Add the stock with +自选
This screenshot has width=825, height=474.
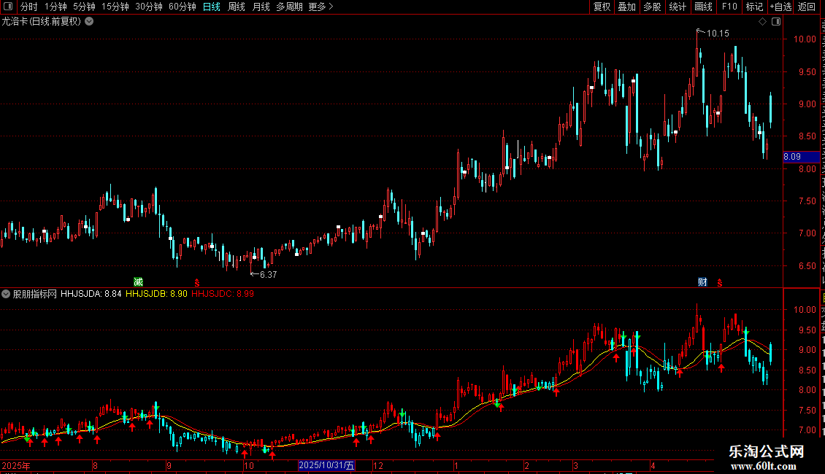pos(780,7)
